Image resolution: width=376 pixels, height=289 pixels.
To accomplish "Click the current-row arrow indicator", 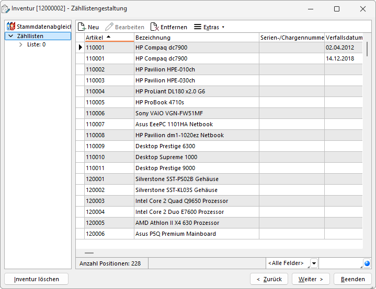I will pyautogui.click(x=81, y=47).
